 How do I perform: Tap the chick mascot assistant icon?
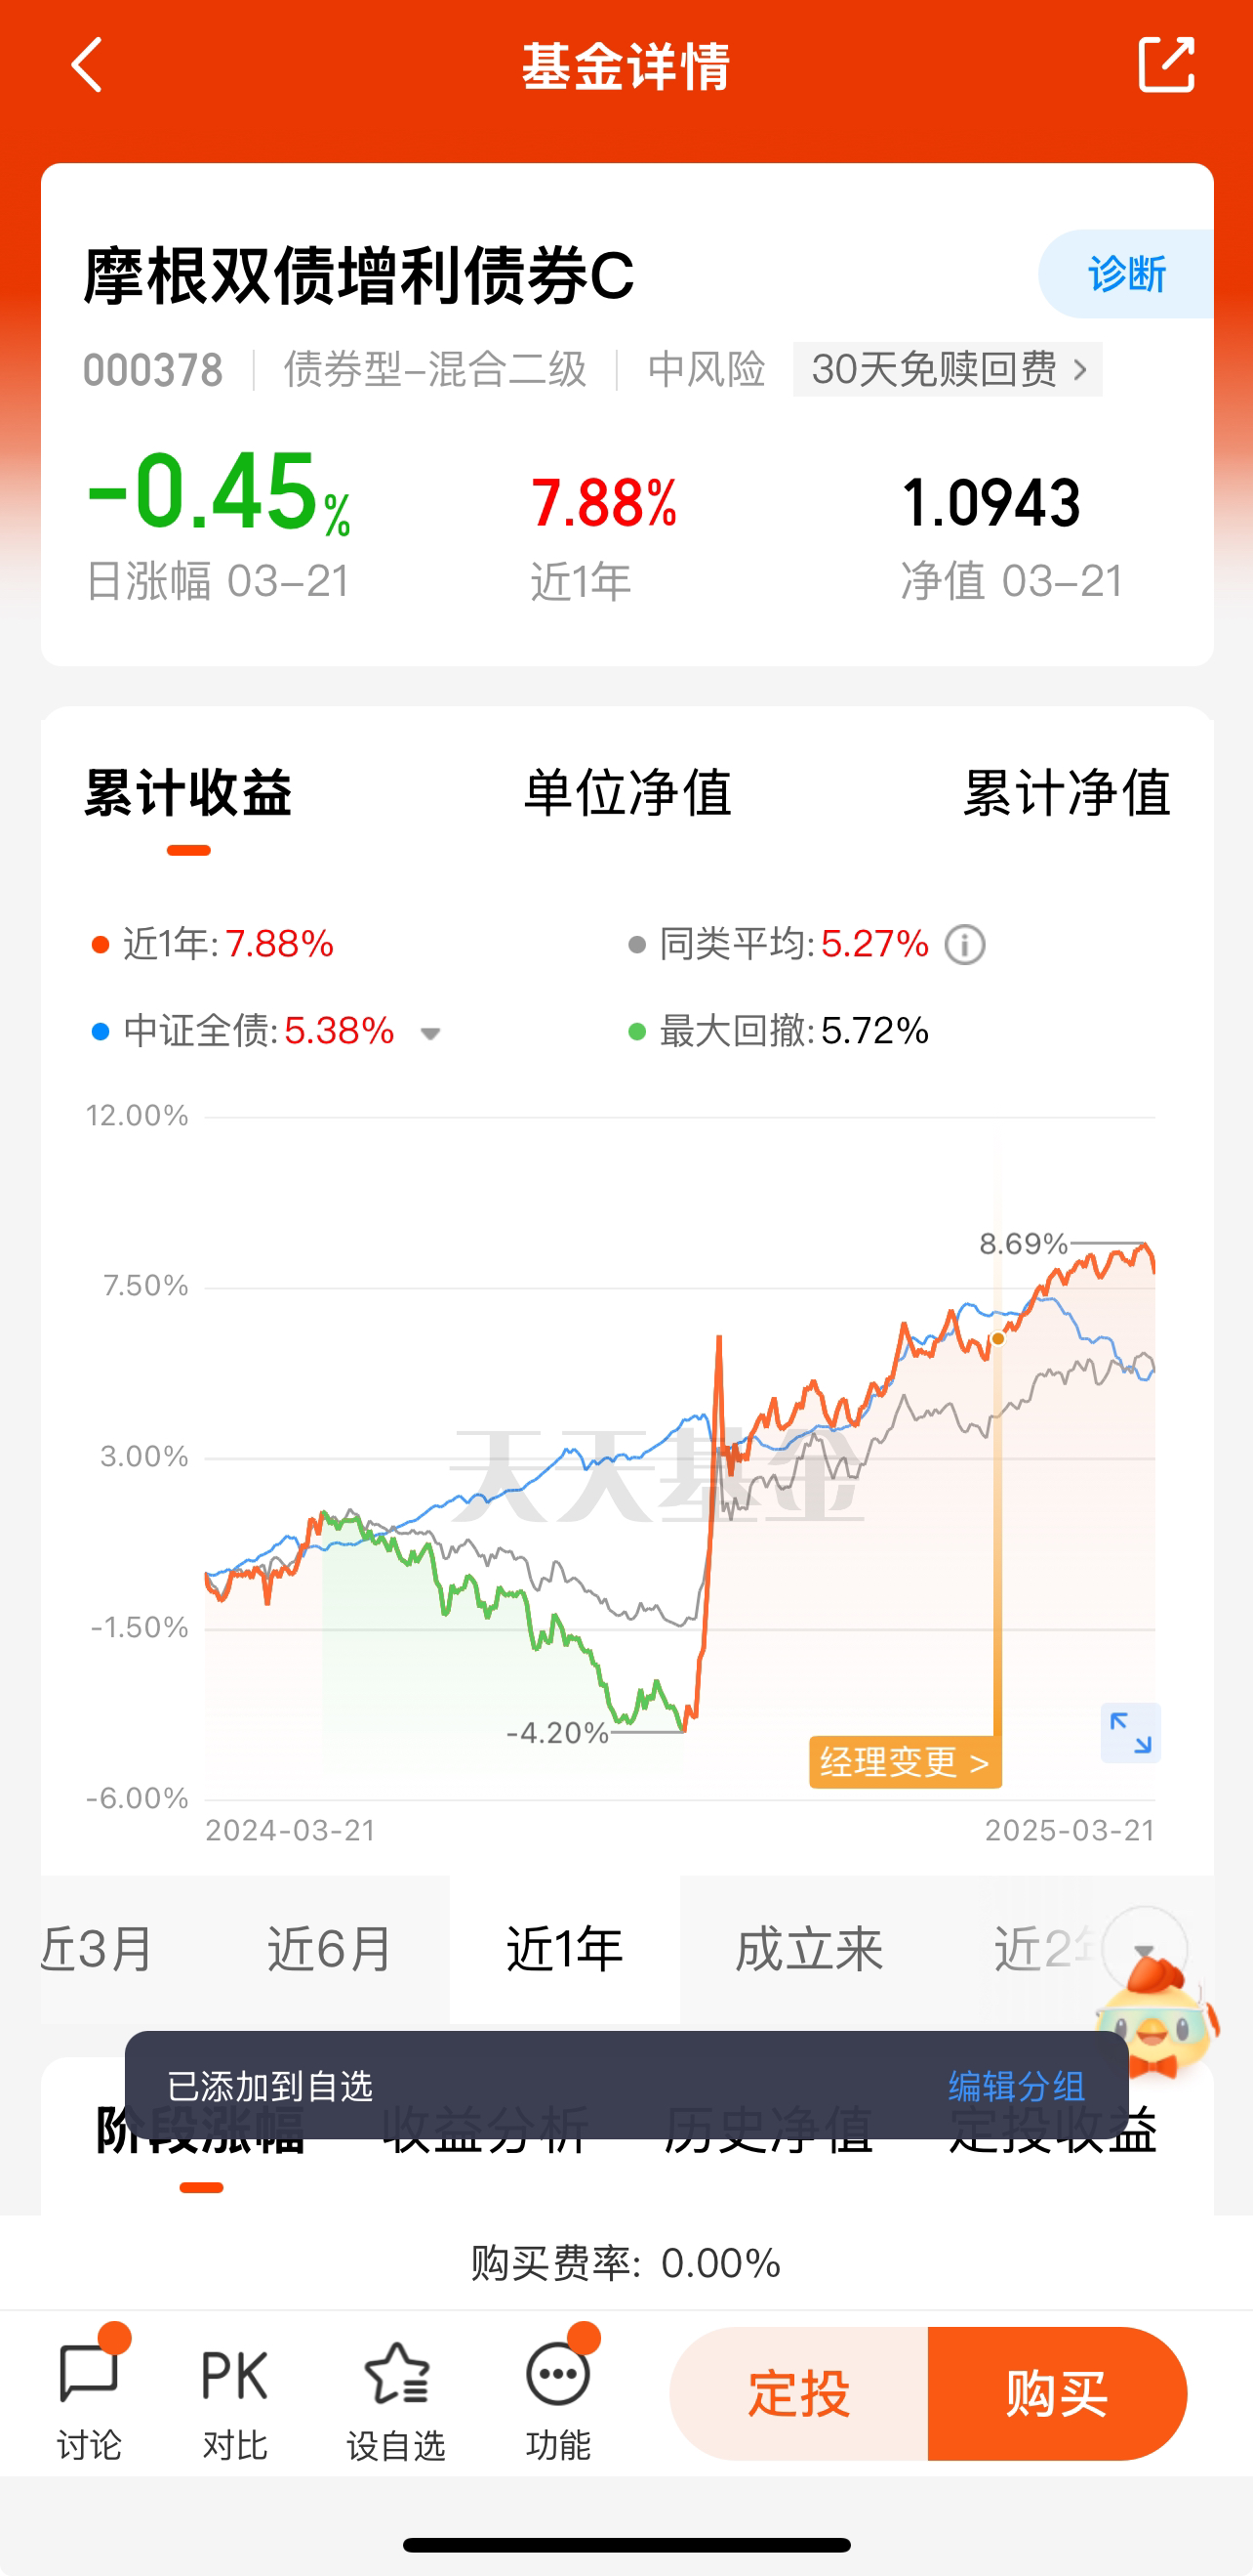[1157, 2016]
